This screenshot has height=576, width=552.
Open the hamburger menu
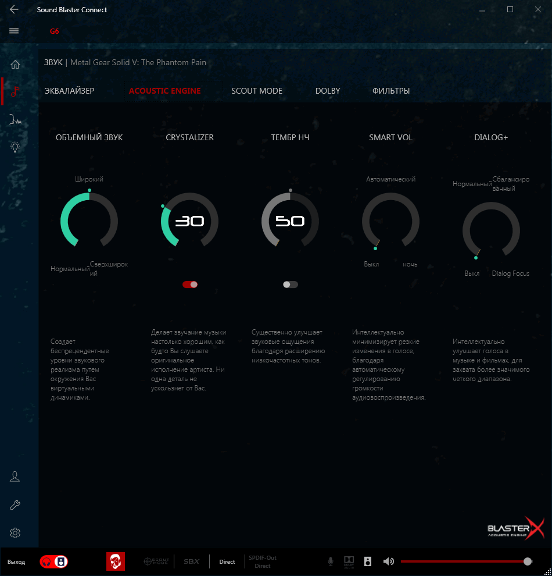click(14, 31)
